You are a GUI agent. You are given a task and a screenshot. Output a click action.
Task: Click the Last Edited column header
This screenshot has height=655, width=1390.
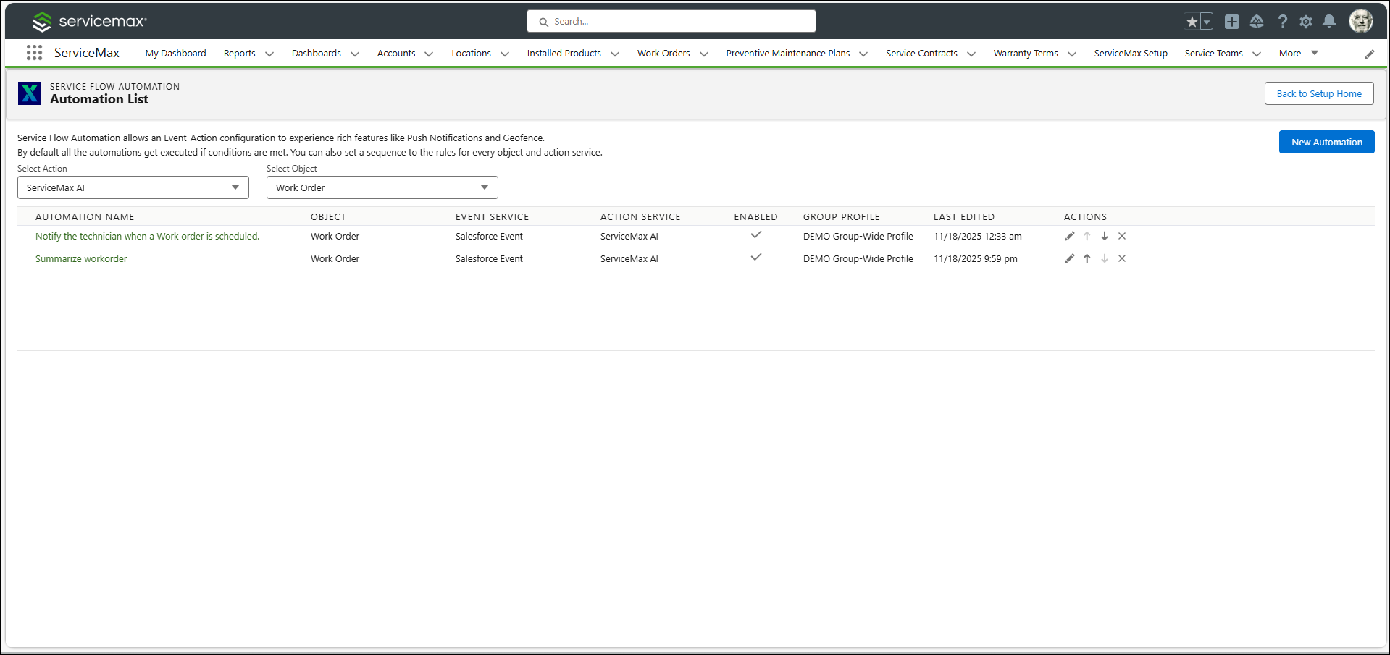click(963, 216)
